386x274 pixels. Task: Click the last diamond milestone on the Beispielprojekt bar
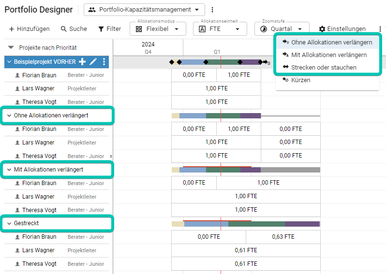coord(260,62)
